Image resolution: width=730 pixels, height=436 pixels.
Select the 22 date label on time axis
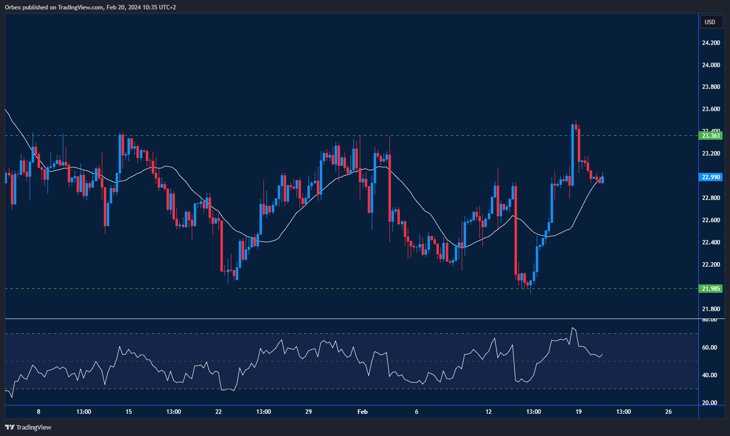[x=218, y=412]
